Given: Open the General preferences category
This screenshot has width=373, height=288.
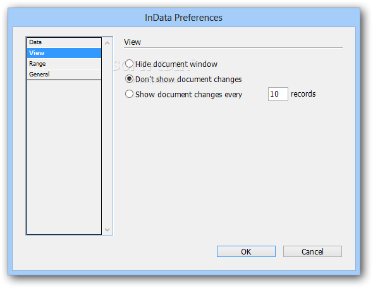Looking at the screenshot, I should pos(64,75).
